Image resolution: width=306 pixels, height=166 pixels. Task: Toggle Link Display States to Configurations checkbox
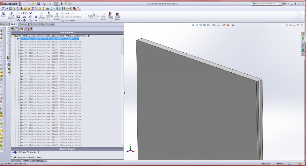pos(12,157)
